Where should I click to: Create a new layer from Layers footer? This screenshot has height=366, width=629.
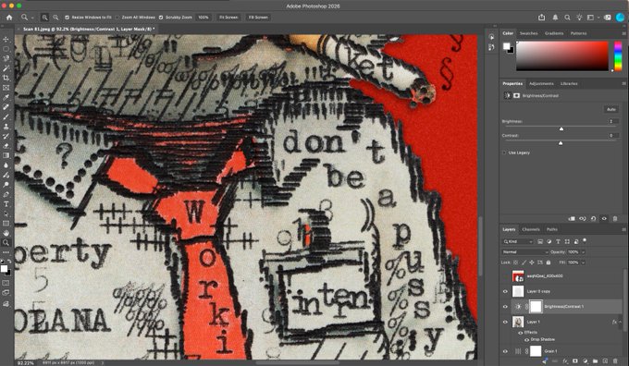[x=605, y=361]
